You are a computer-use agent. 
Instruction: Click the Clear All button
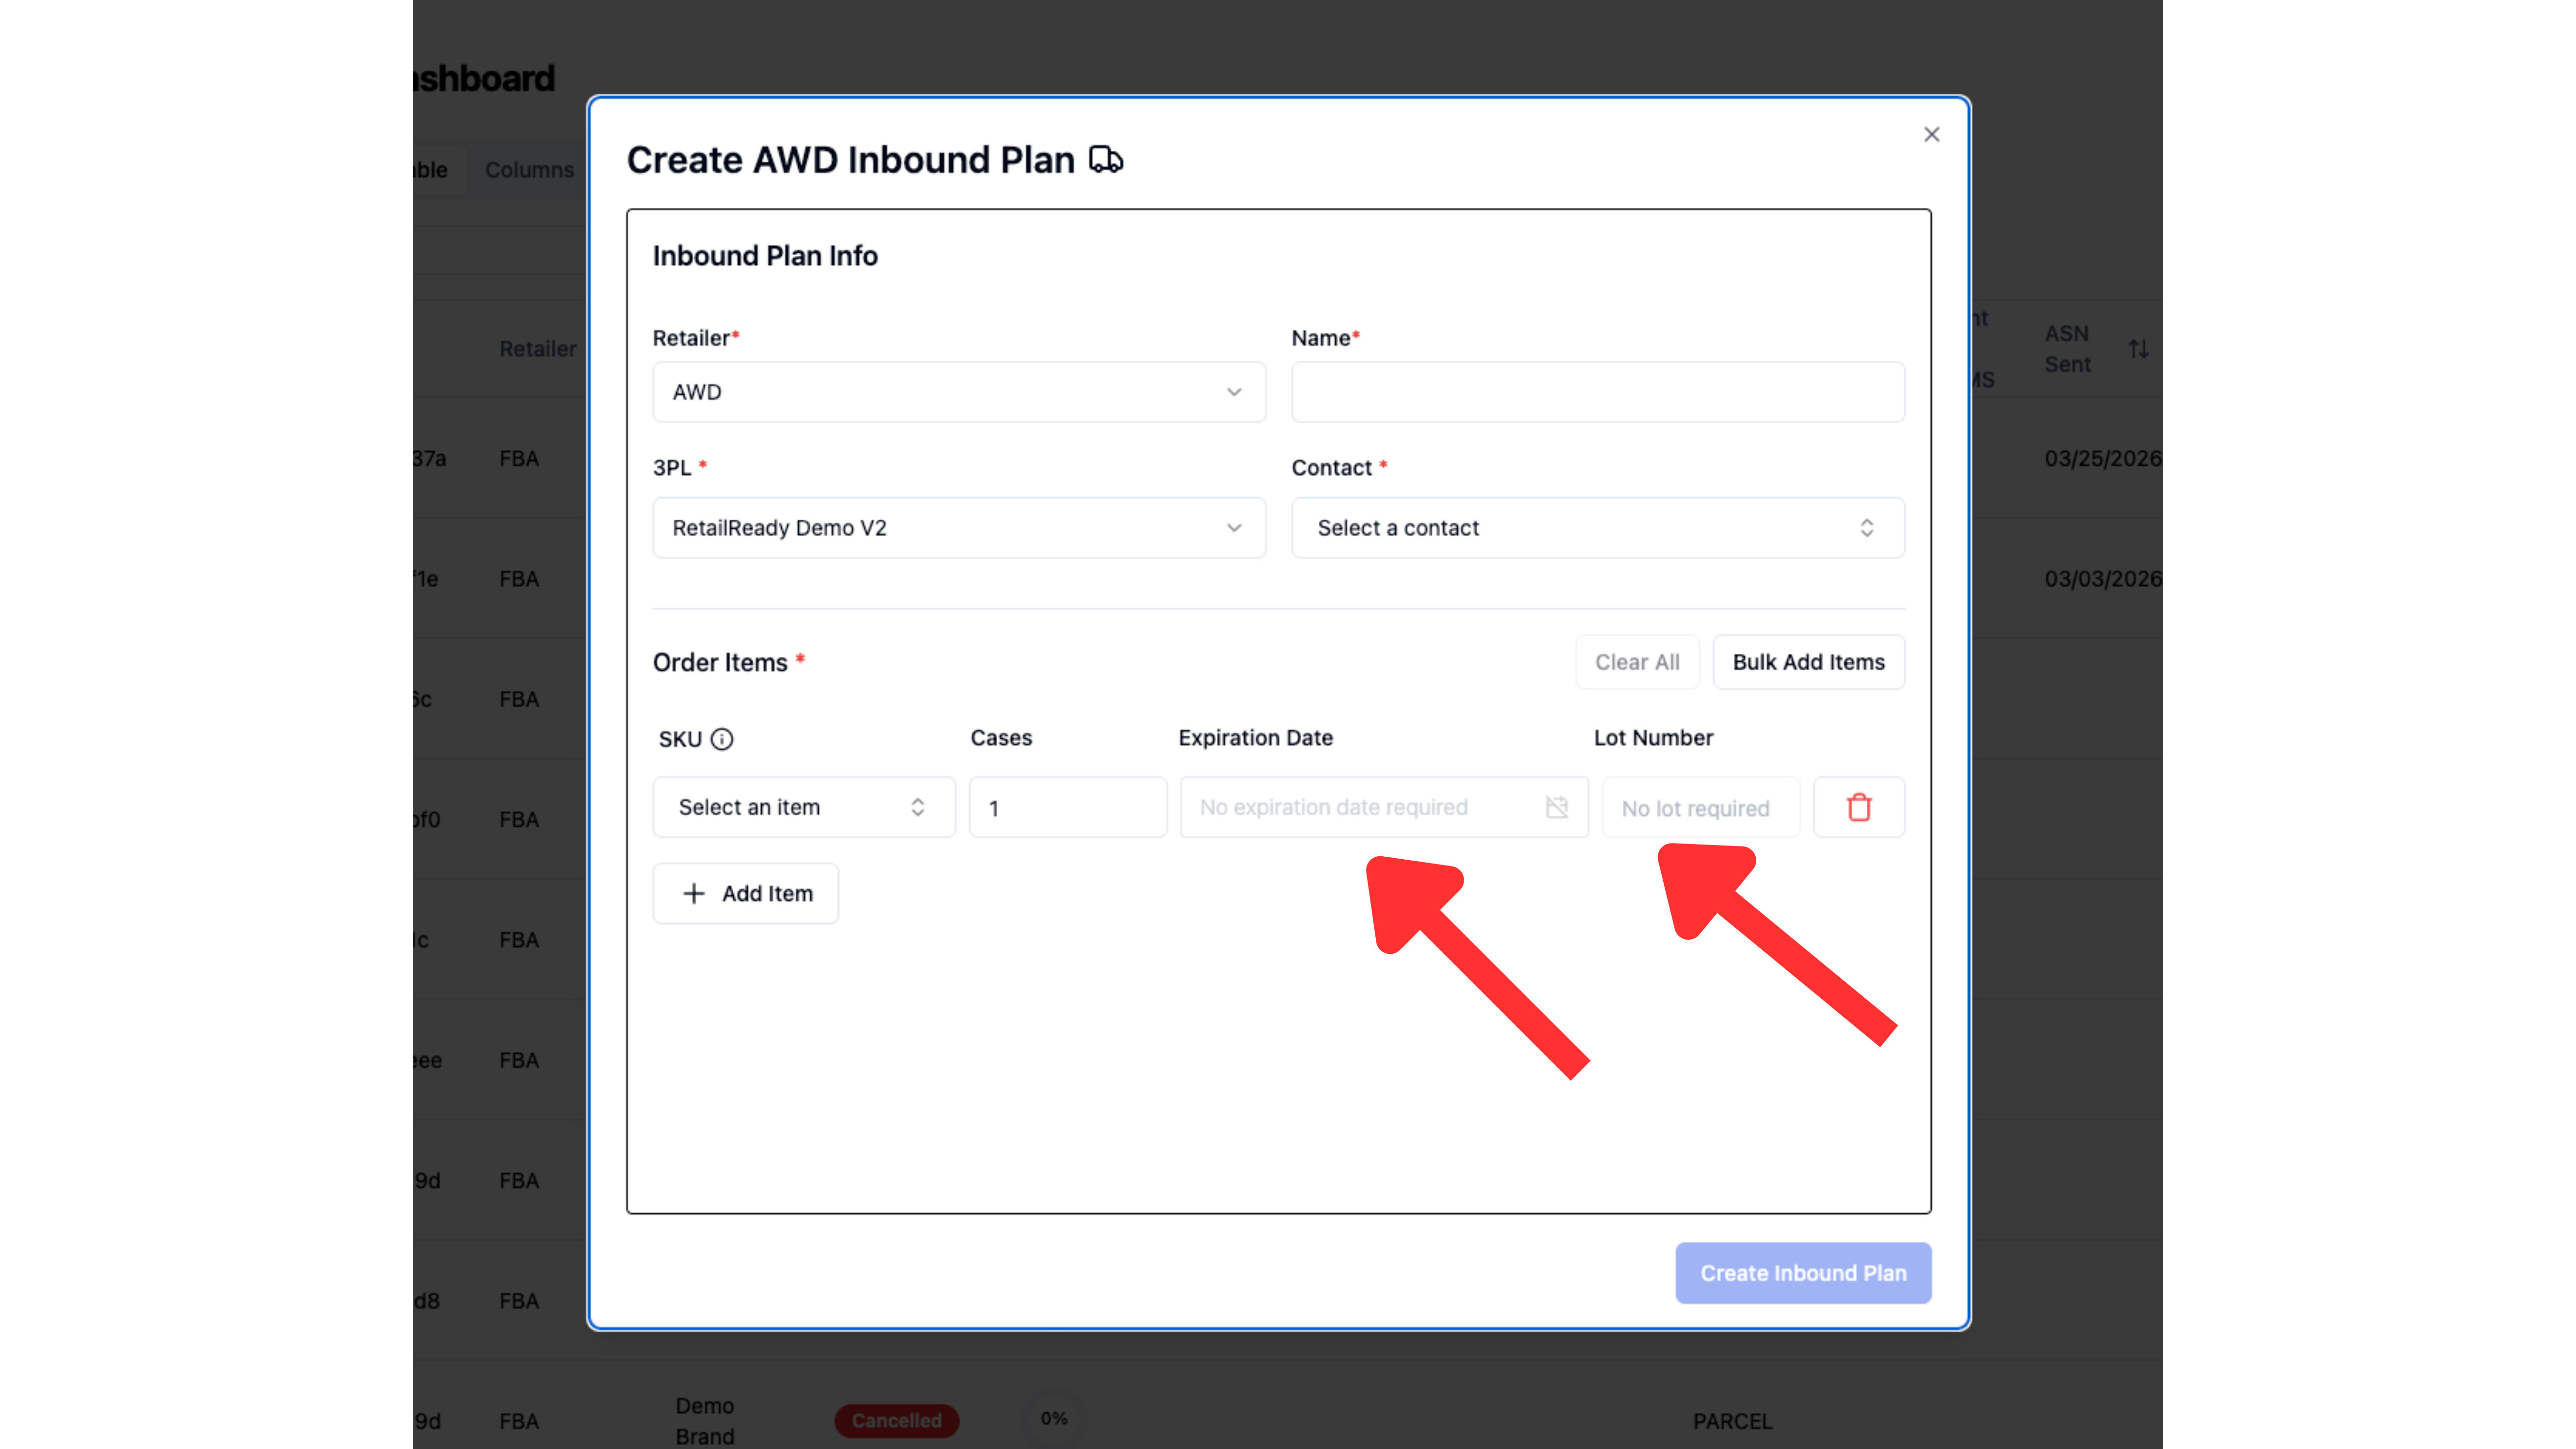click(x=1637, y=662)
